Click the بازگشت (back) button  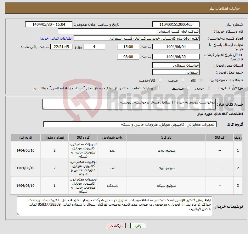click(x=116, y=226)
